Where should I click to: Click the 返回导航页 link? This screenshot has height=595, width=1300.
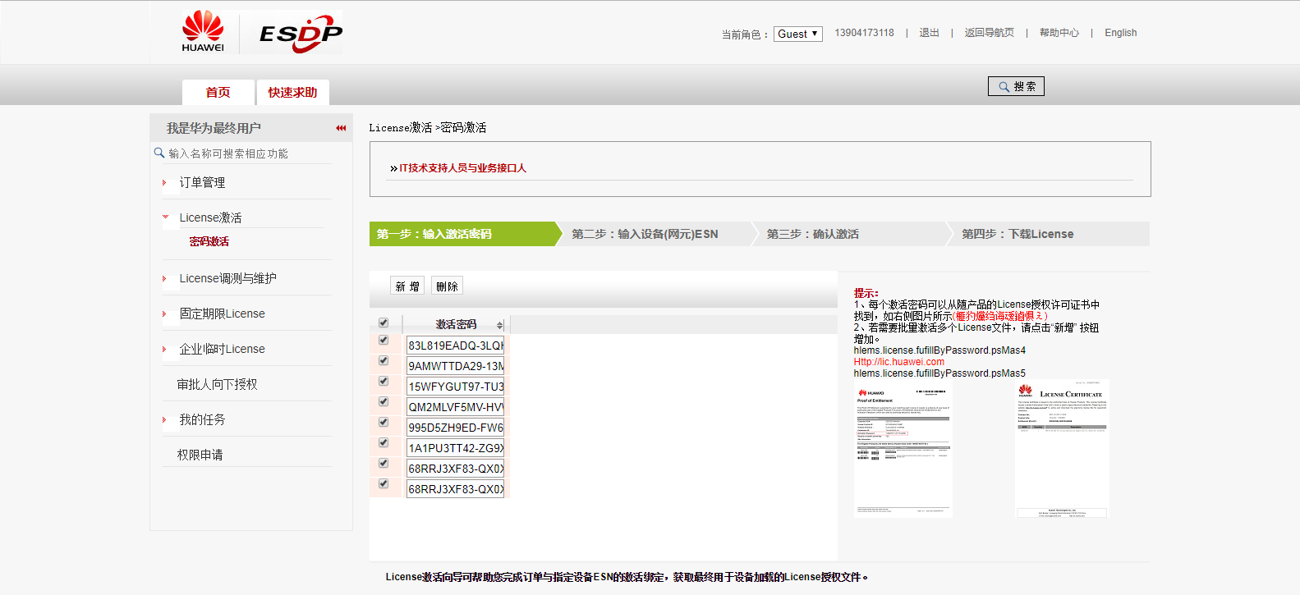989,33
